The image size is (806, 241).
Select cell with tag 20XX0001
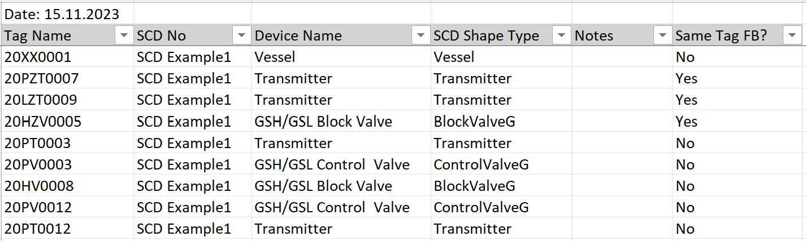click(x=67, y=57)
